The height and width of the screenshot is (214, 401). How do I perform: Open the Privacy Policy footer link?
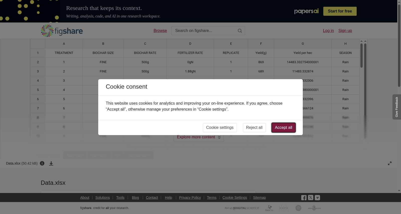190,198
